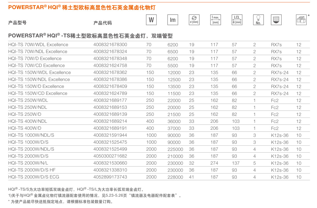Select HQI-TS 150W/D Excellence model name
Screen dimensions: 317x208
click(36, 86)
